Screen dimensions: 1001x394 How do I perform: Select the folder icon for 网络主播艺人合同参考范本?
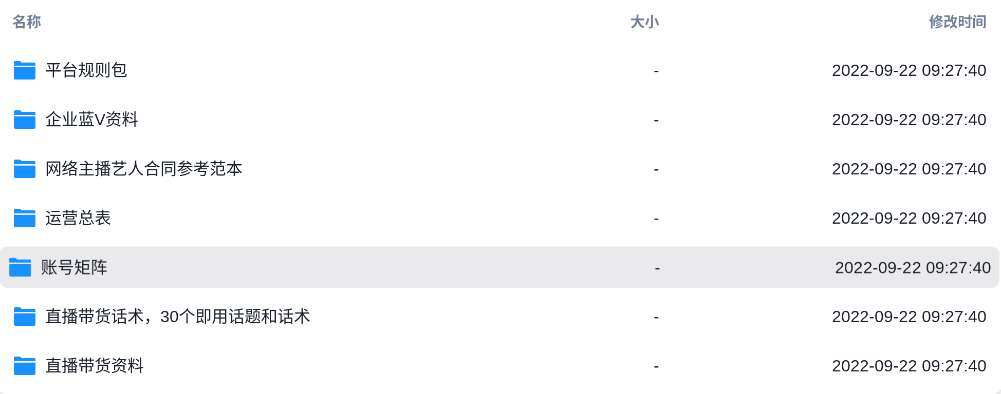25,169
